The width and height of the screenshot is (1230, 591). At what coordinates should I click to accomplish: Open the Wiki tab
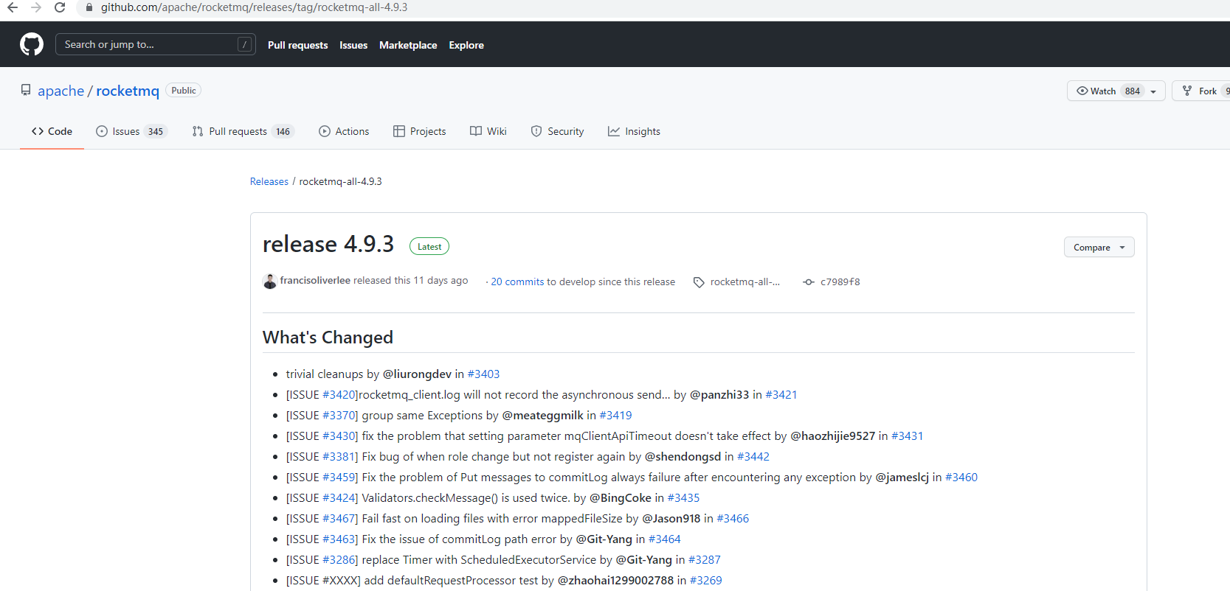pos(488,131)
